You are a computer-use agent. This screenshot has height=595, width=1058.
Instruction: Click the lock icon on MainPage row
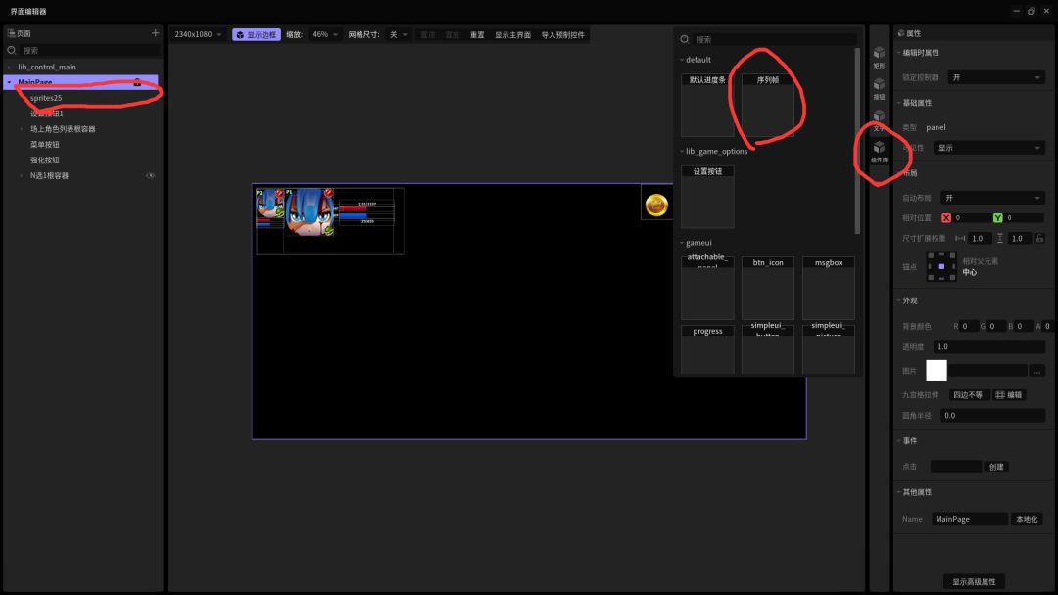pos(137,82)
